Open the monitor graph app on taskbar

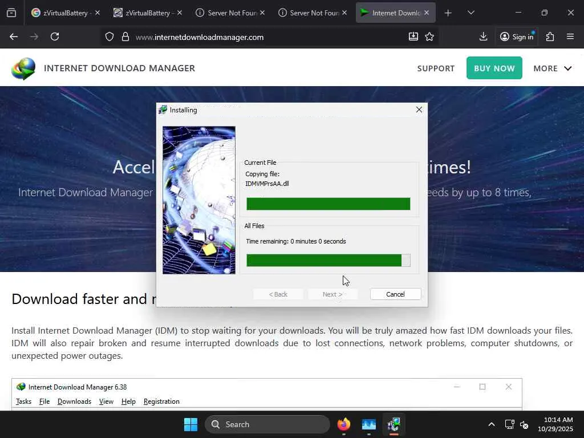(x=369, y=424)
